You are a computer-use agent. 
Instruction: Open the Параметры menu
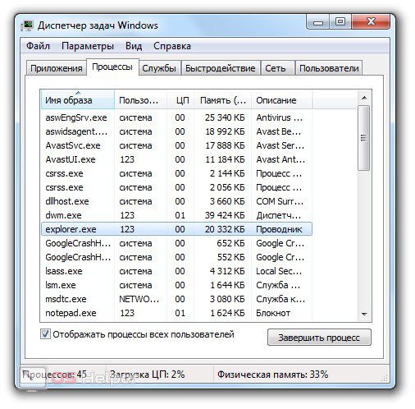click(x=88, y=46)
